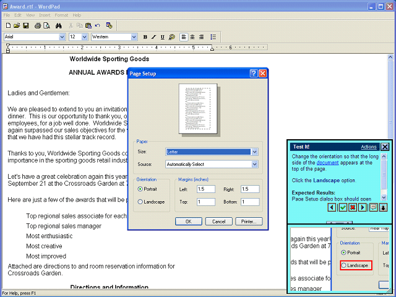Click the Bullets list icon
396x297 pixels.
(213, 37)
